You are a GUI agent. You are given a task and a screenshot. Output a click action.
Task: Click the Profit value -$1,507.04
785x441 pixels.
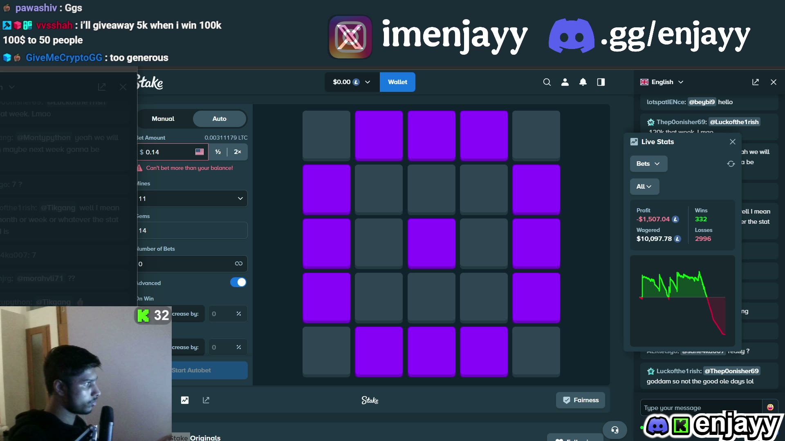tap(653, 219)
